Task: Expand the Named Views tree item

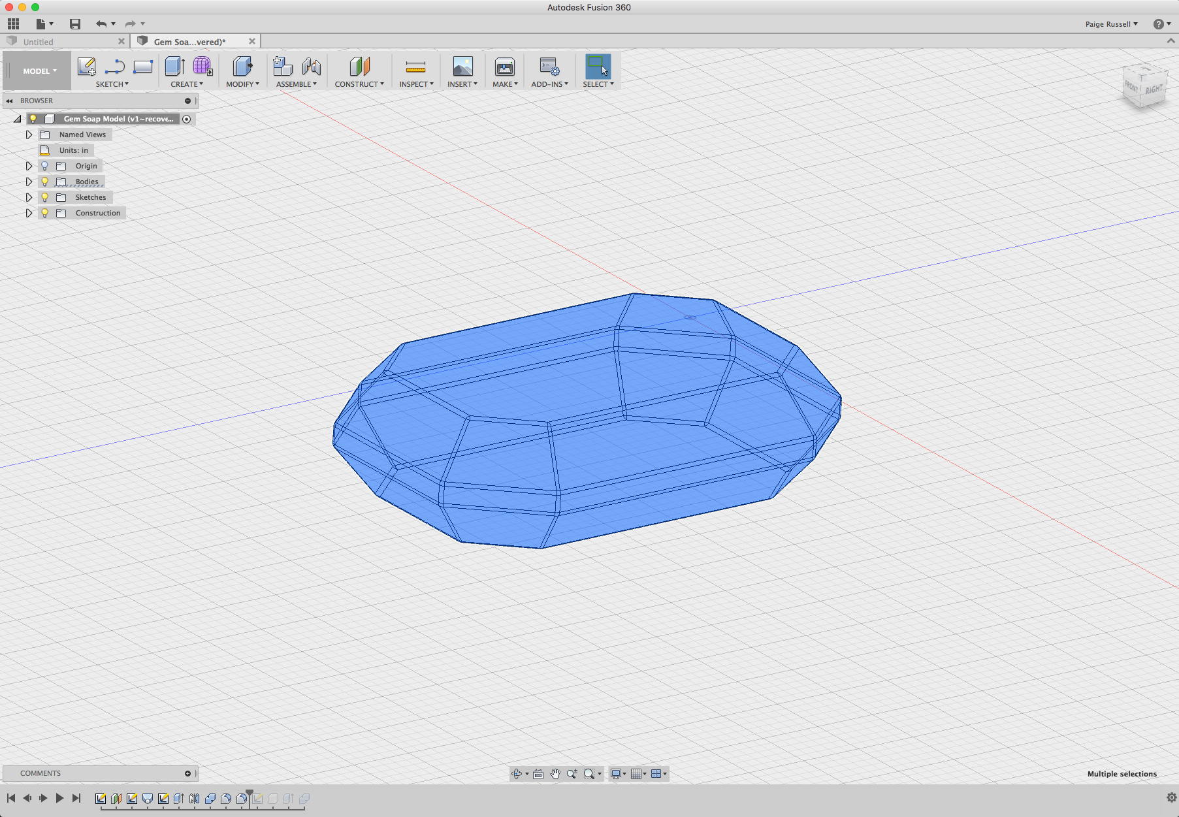Action: (x=29, y=134)
